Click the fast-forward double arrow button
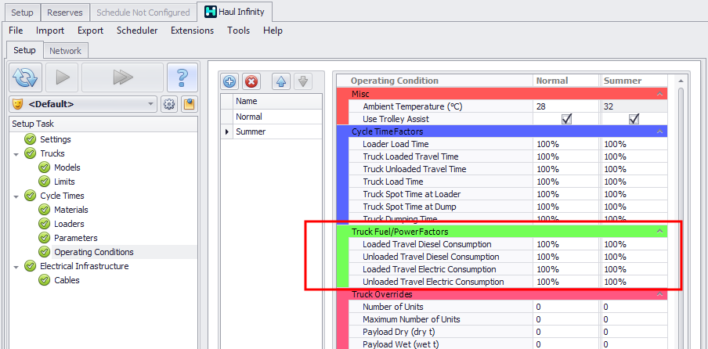 122,77
